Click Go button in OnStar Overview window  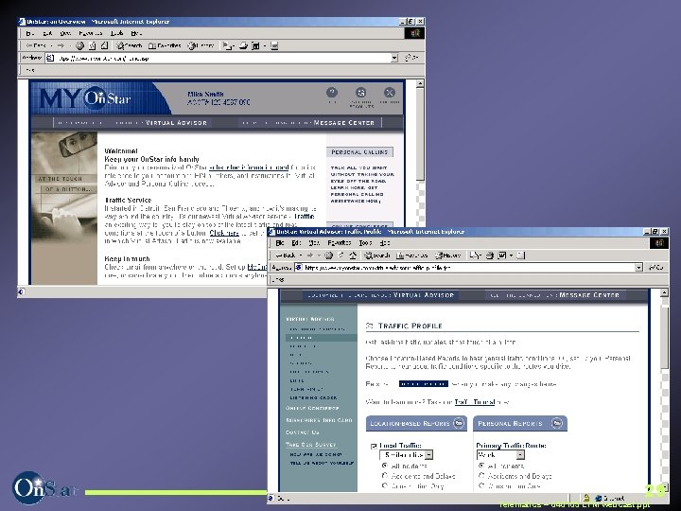(410, 58)
